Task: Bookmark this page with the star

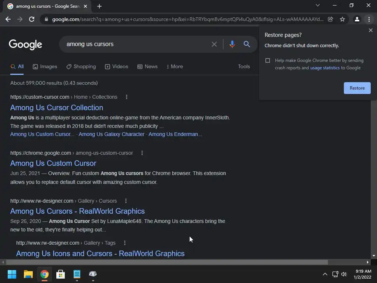Action: click(342, 19)
